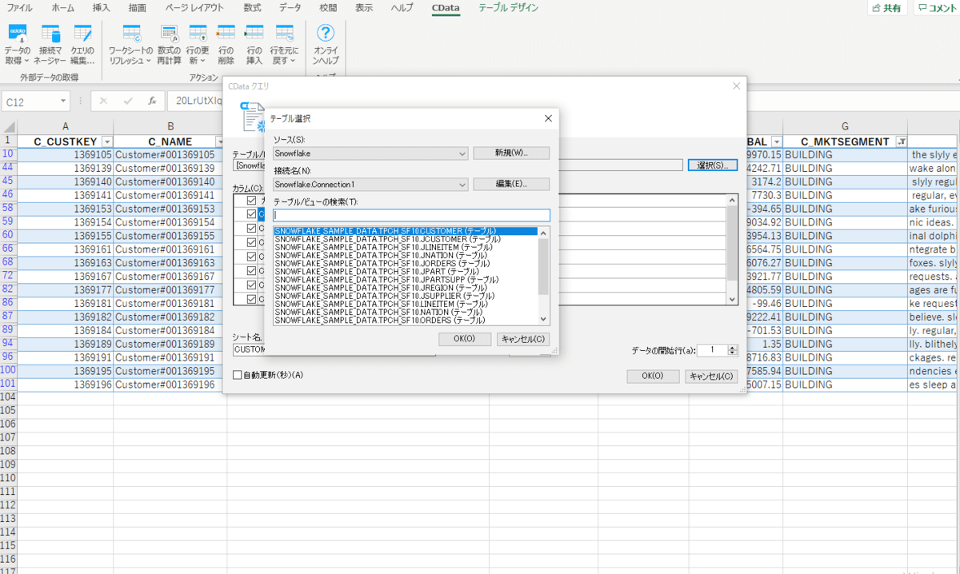Open the C_CUSTKEY column filter dropdown
The image size is (960, 574).
(x=106, y=142)
